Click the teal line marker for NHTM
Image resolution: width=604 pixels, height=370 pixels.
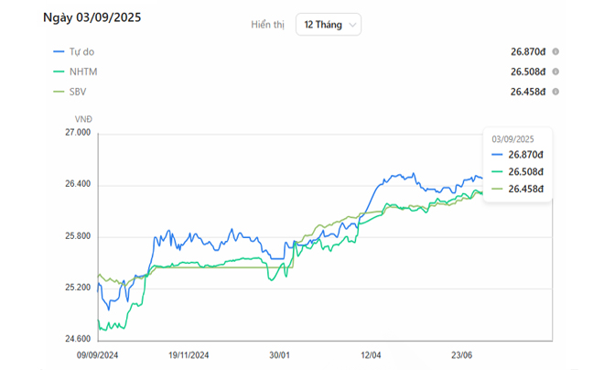(59, 71)
